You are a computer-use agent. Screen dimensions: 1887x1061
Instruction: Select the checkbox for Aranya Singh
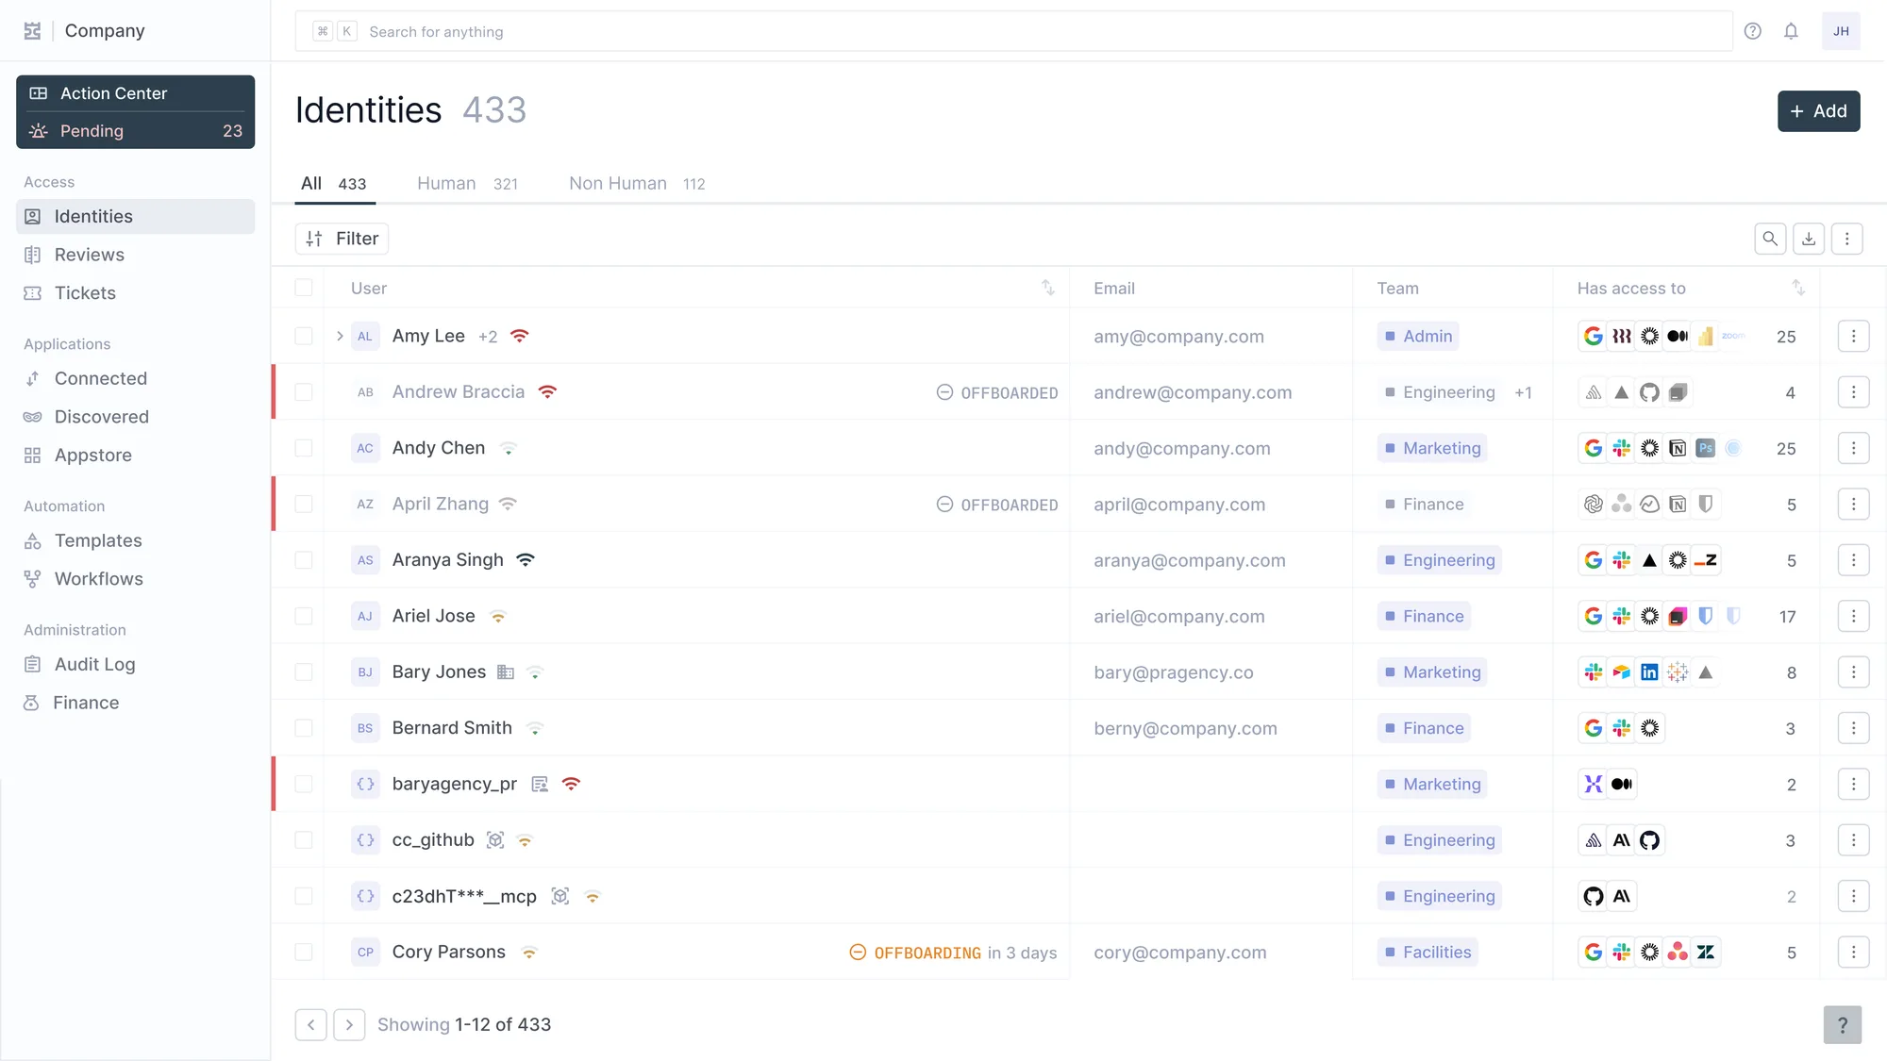tap(304, 560)
